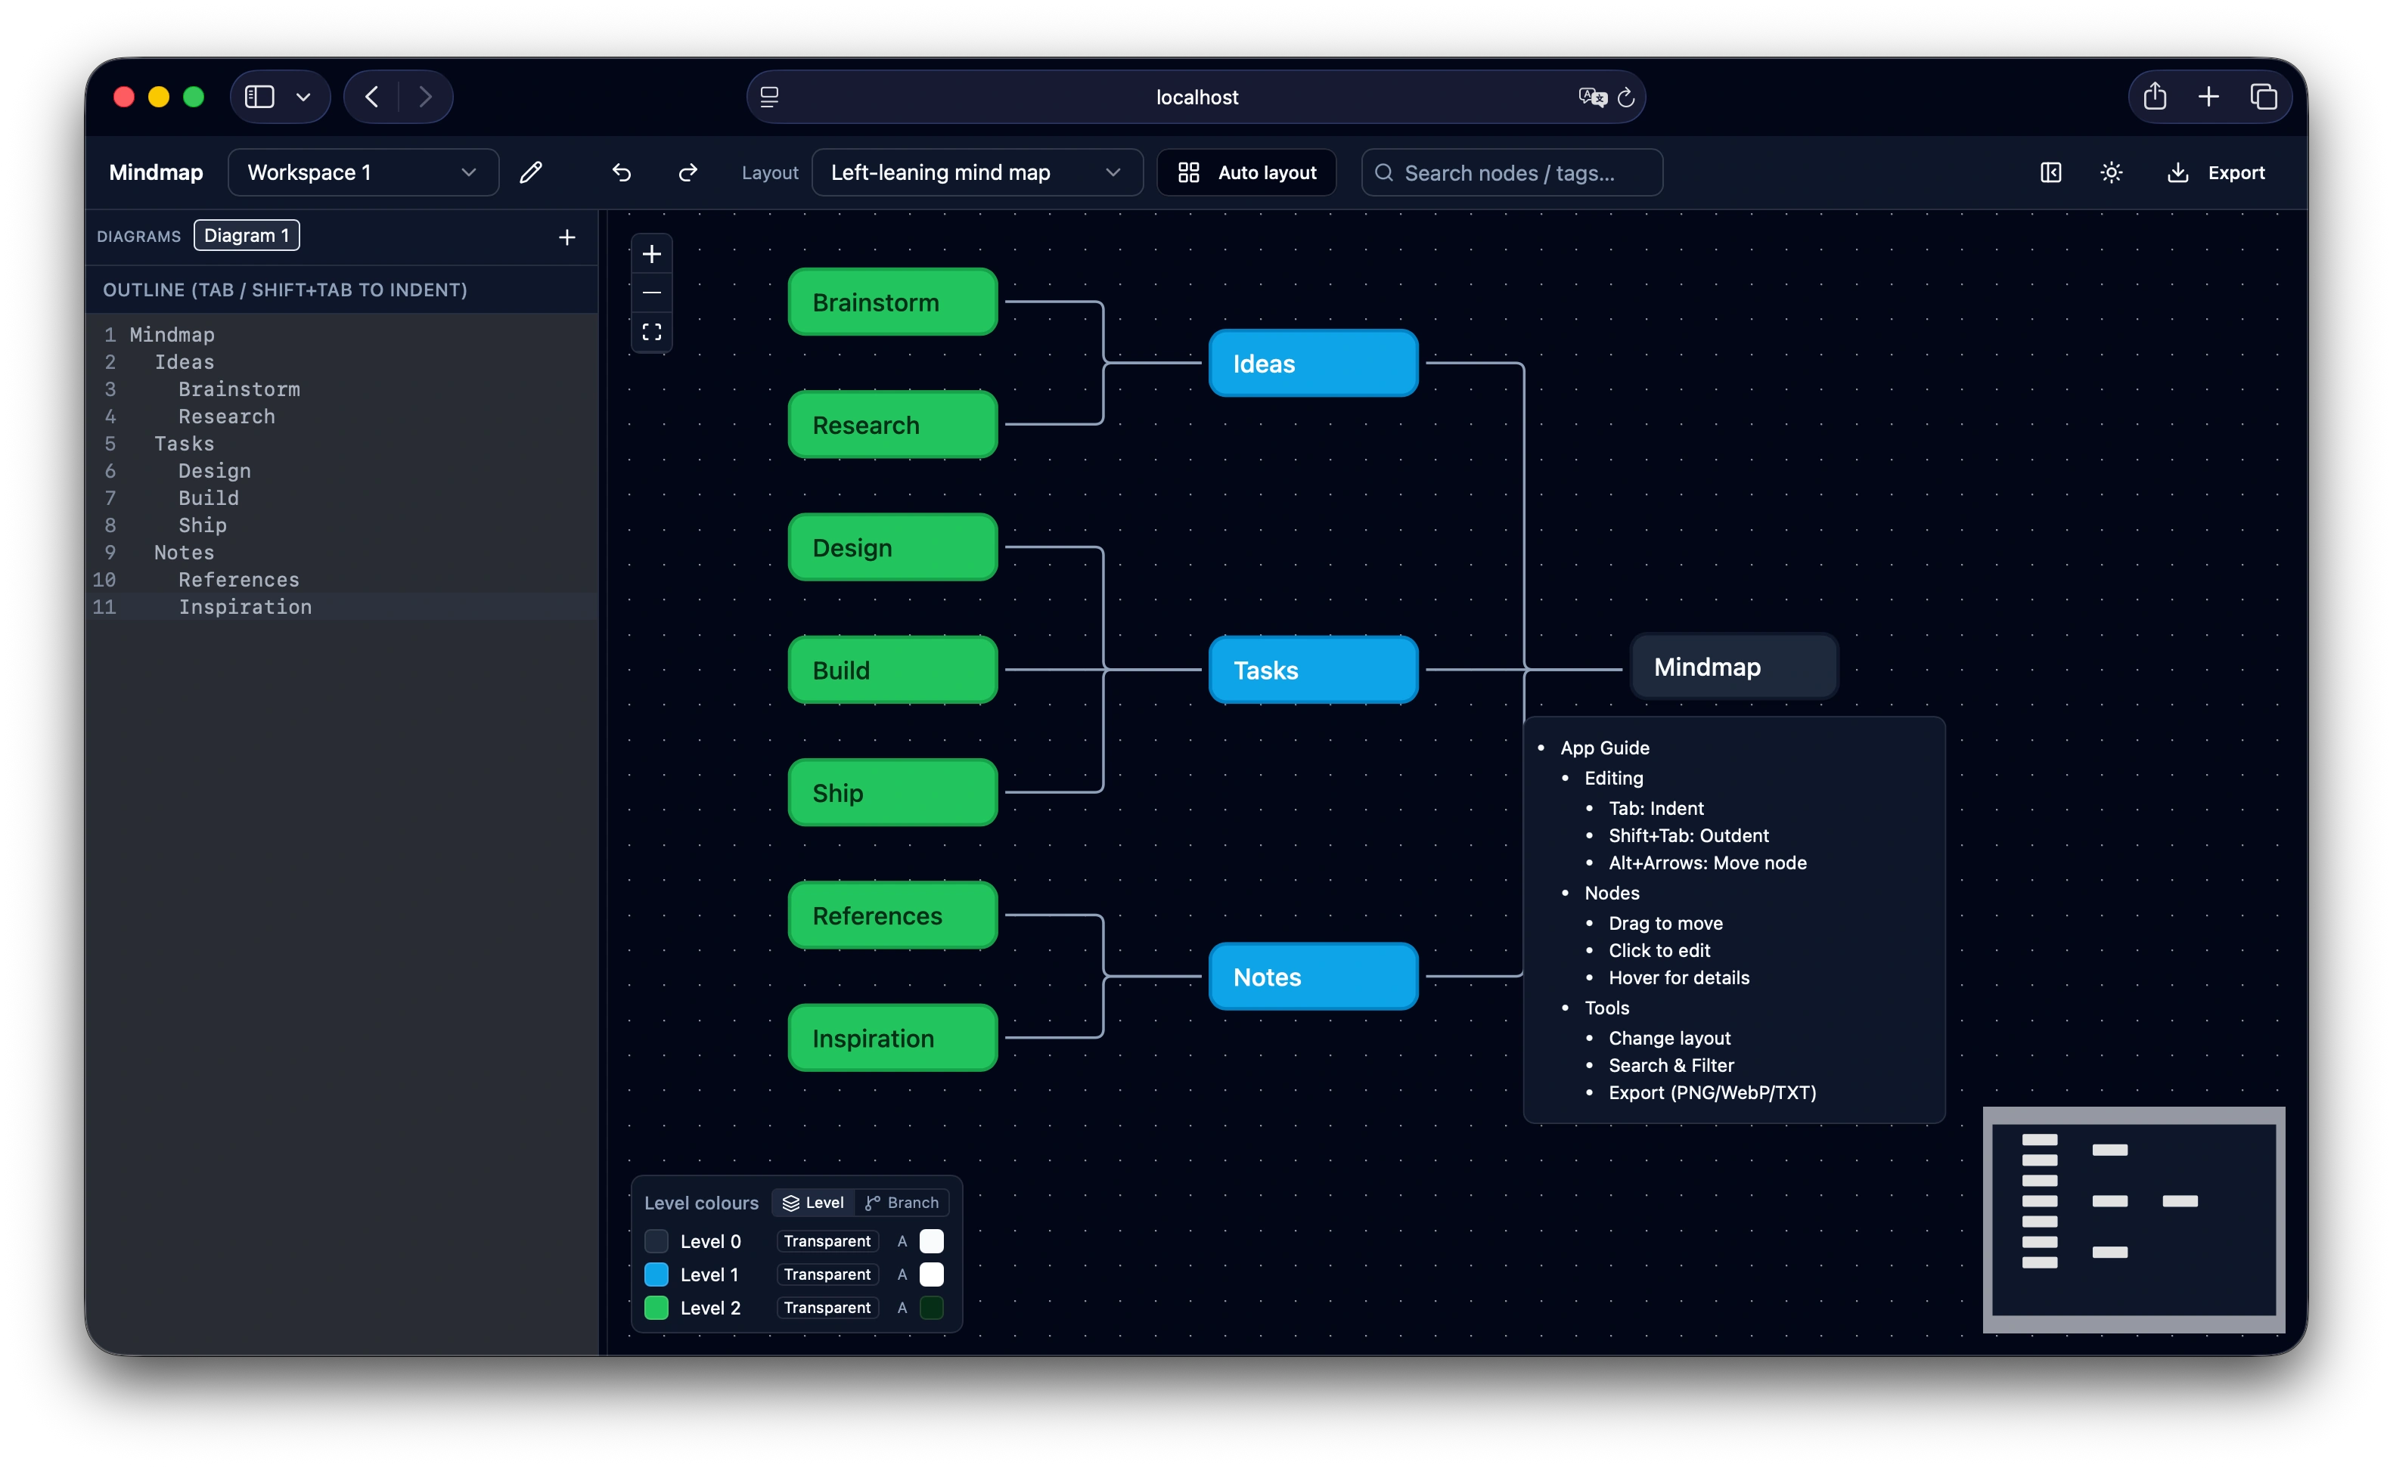Click outline line 'Brainstorm'

(239, 389)
